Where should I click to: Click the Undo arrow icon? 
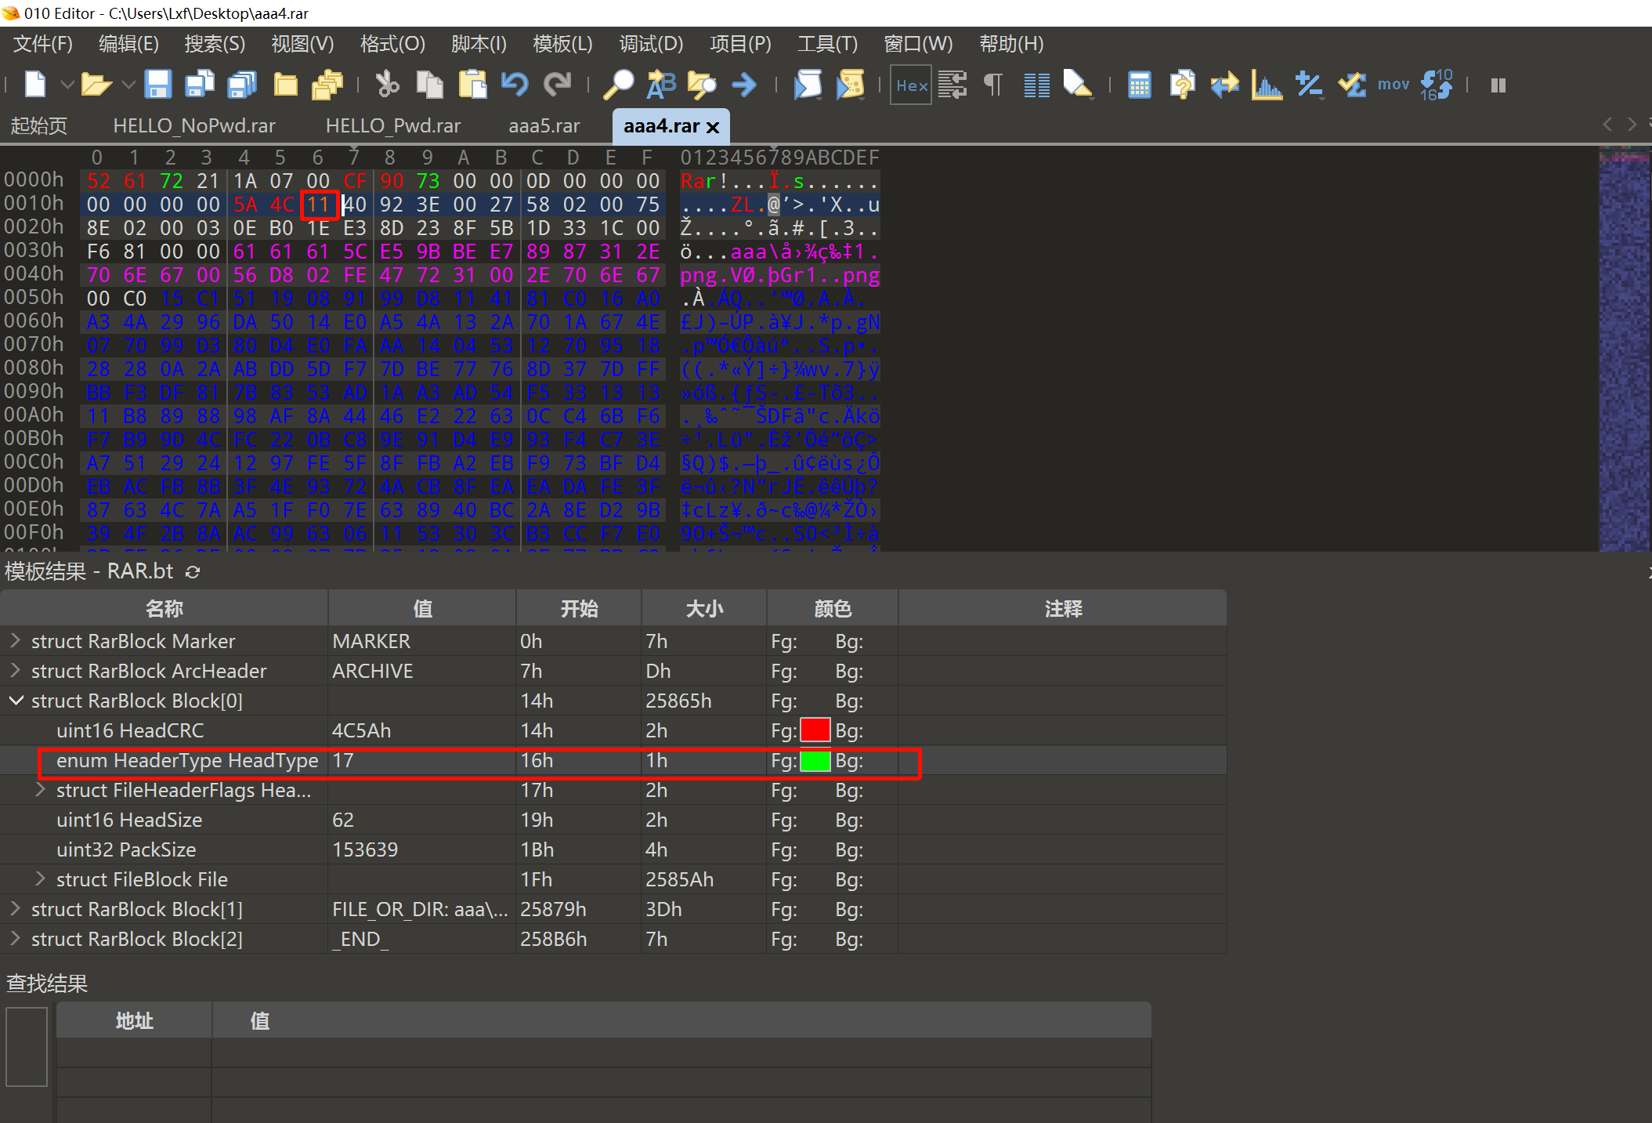pyautogui.click(x=515, y=85)
